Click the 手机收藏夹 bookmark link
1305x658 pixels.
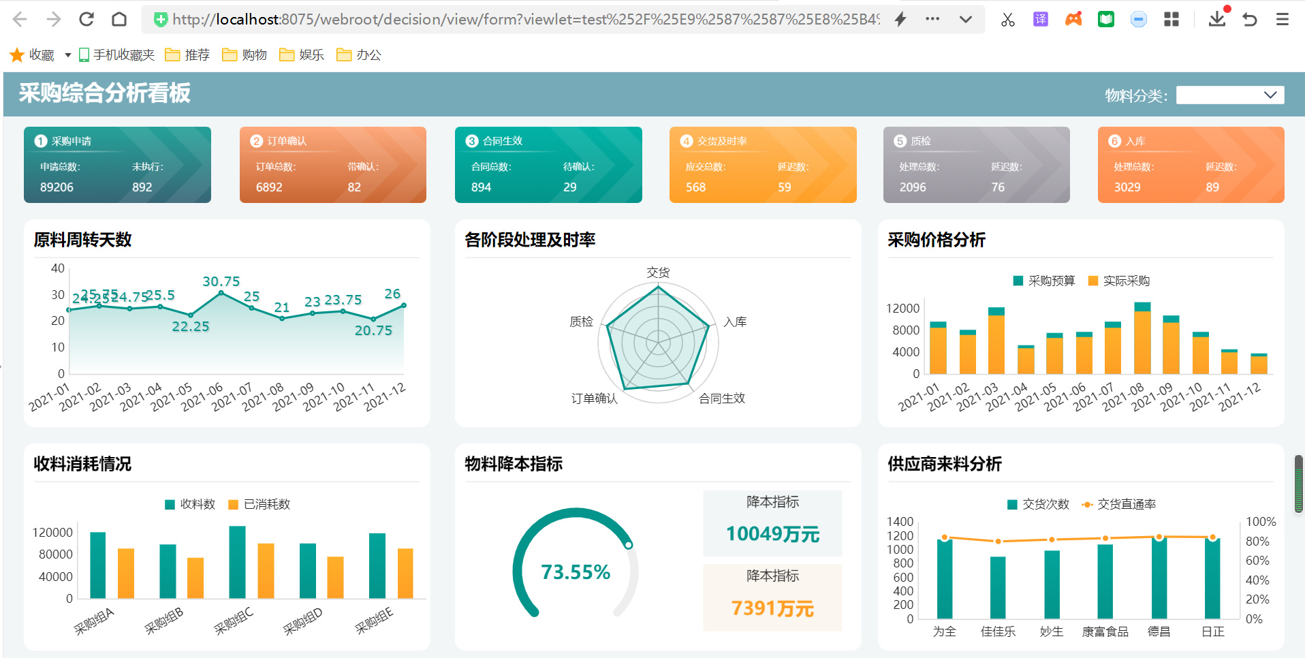(x=116, y=55)
